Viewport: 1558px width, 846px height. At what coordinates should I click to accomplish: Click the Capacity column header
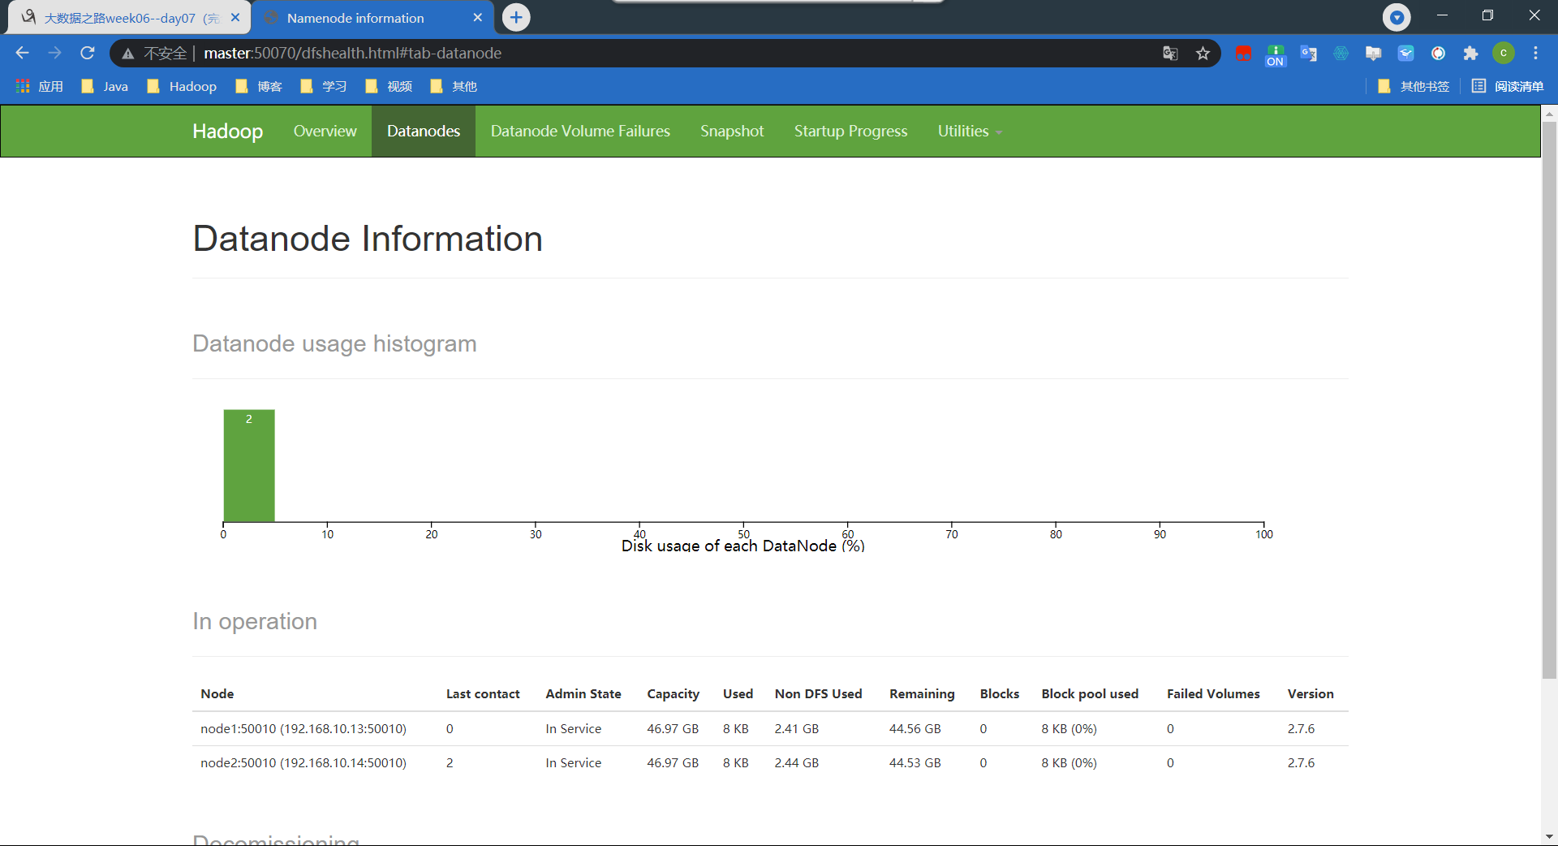coord(673,693)
